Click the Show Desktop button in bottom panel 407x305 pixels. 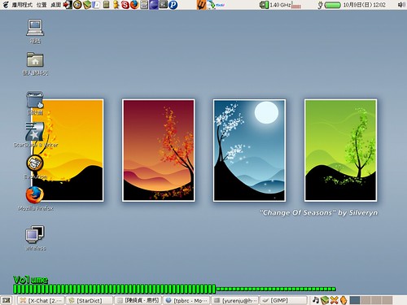6,300
